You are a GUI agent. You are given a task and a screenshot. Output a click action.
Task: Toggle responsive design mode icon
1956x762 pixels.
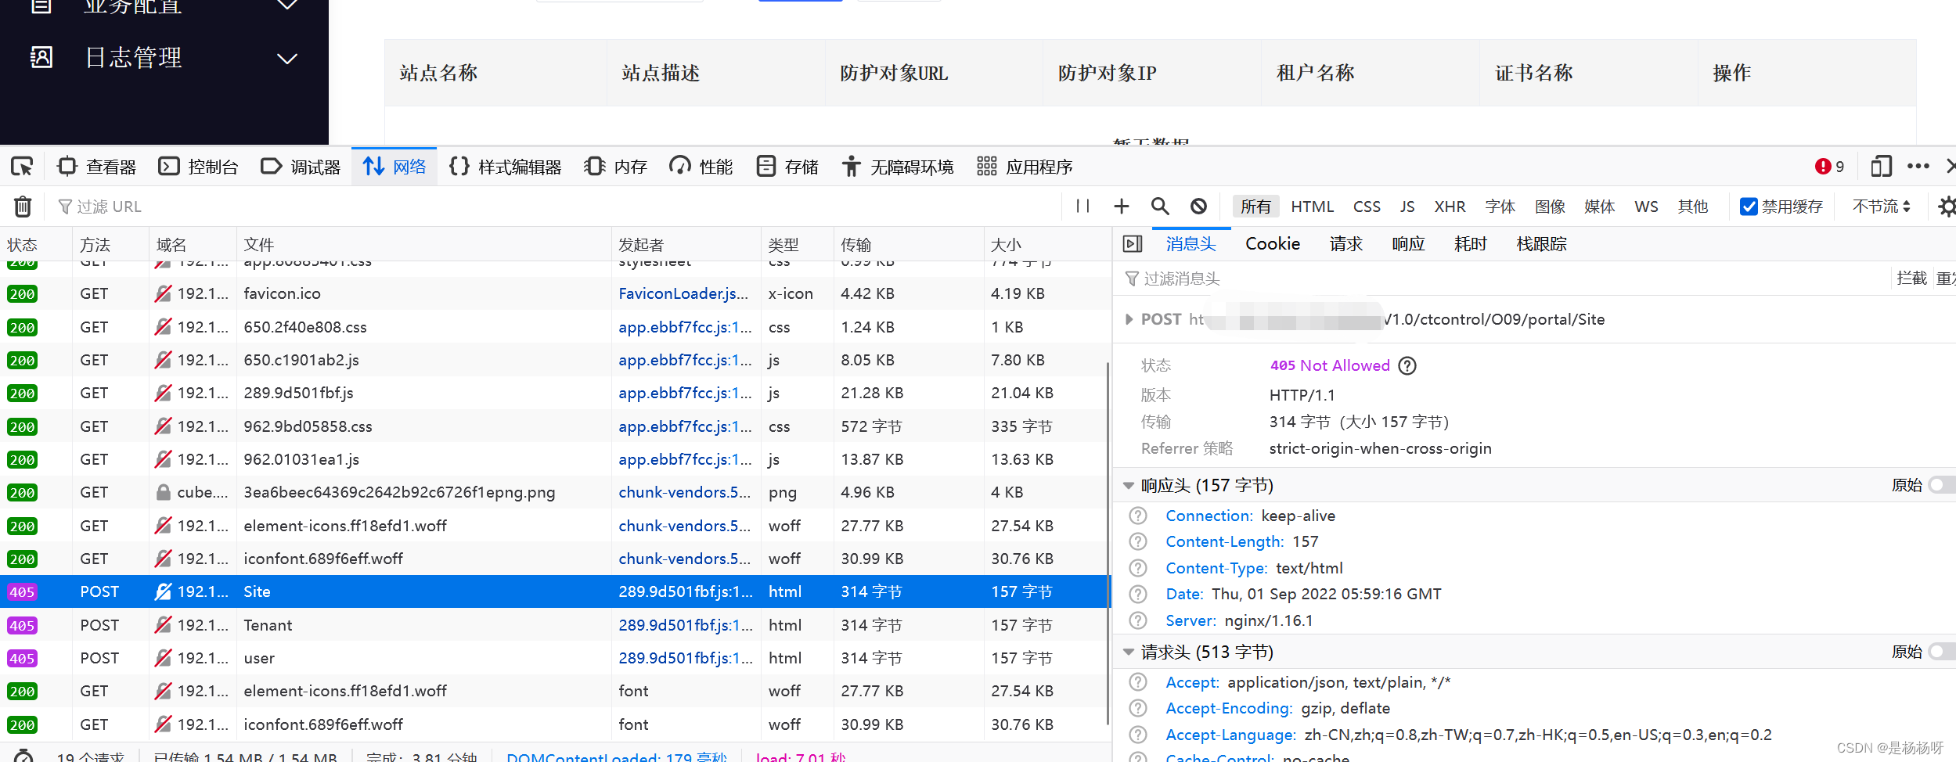click(x=1881, y=166)
